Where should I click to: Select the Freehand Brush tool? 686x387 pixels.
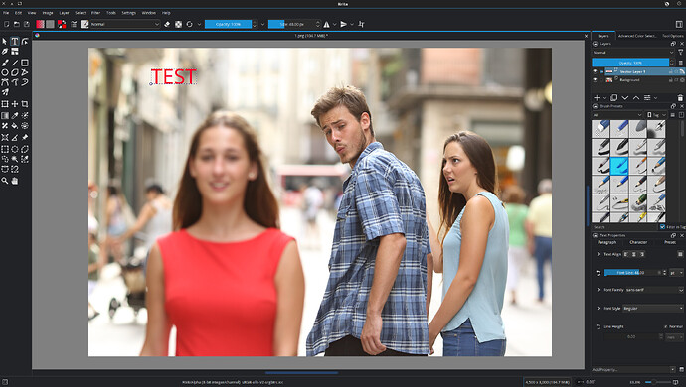(5, 63)
